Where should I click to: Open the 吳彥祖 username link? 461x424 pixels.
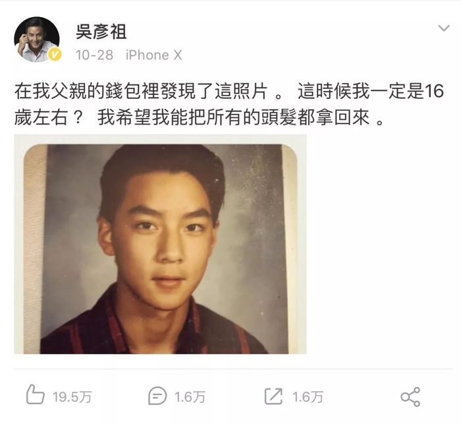101,32
